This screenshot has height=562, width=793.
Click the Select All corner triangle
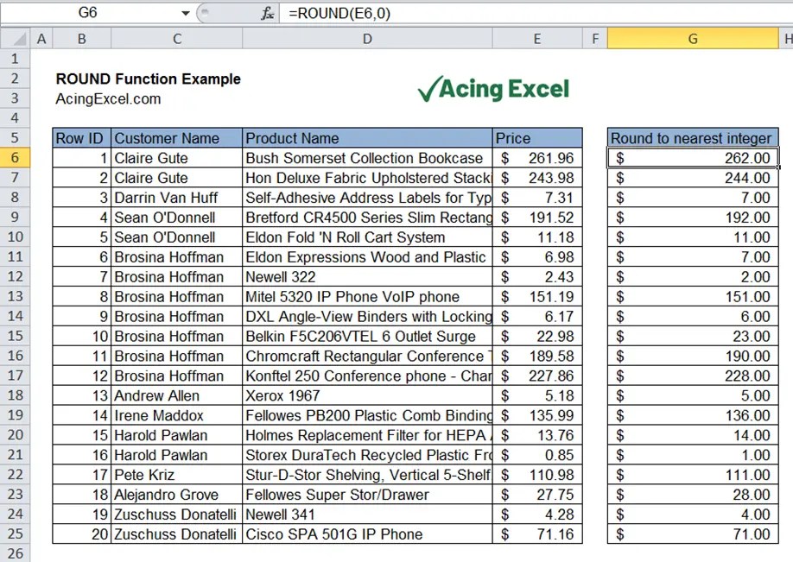[x=16, y=39]
